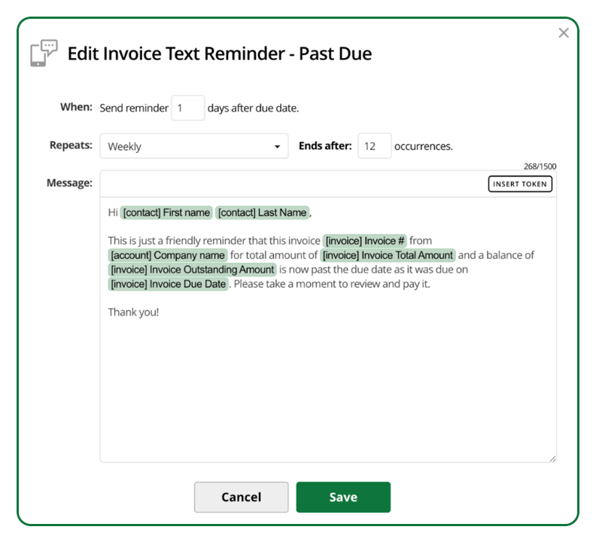This screenshot has width=596, height=542.
Task: Click the Invoice Due Date token
Action: 168,284
